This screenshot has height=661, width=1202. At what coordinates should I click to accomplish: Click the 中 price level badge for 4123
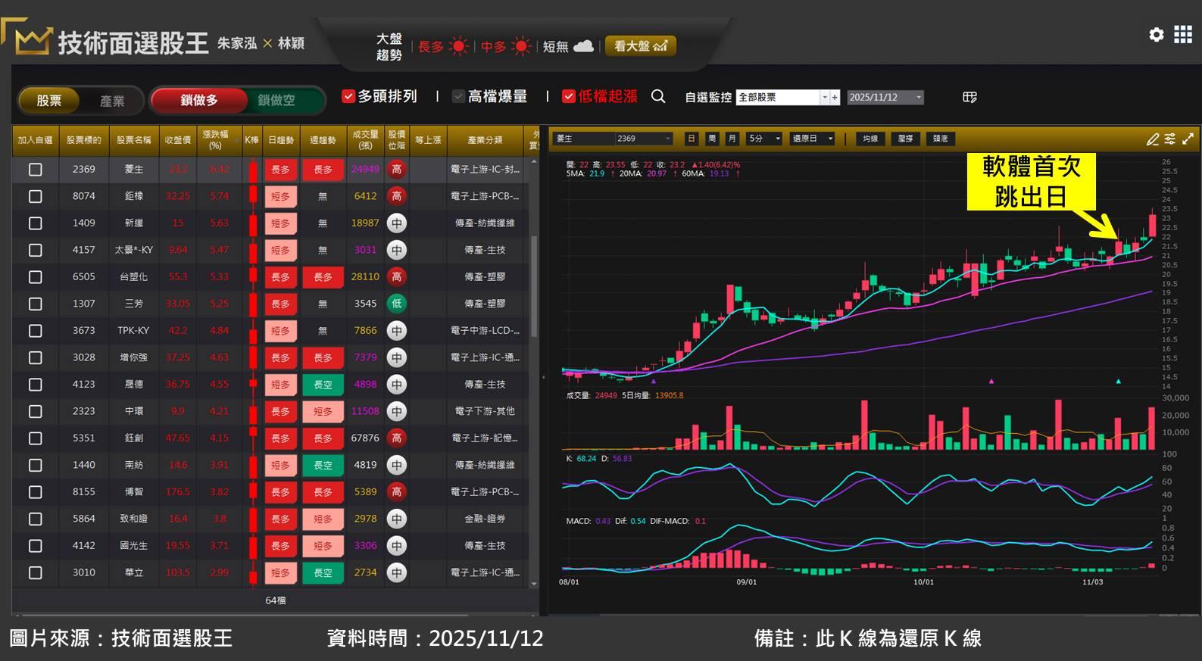tap(396, 385)
